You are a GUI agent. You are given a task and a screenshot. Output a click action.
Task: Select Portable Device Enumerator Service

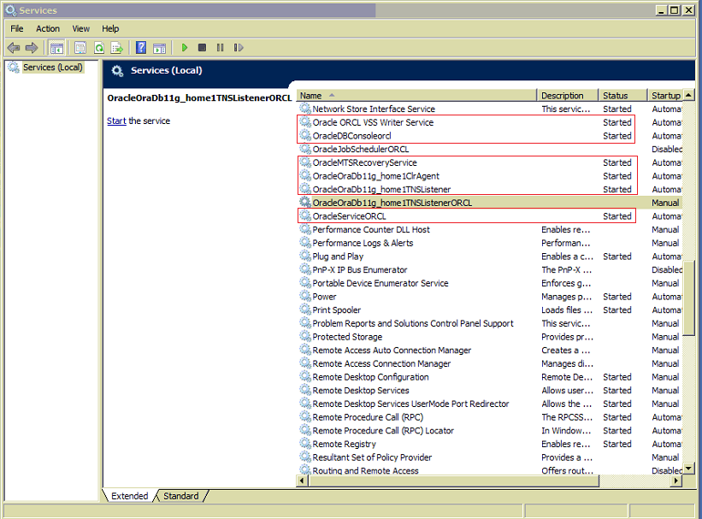[380, 283]
